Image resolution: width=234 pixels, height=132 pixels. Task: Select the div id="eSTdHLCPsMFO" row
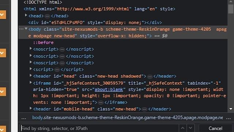pyautogui.click(x=95, y=23)
